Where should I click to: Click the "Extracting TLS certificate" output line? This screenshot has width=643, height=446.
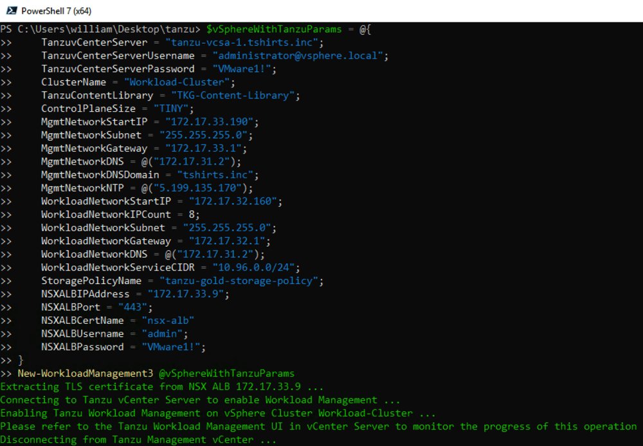click(162, 387)
